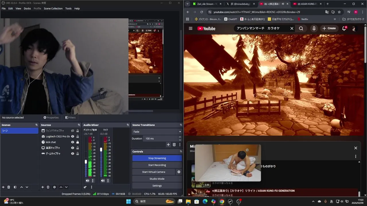Open Windows Start menu
This screenshot has height=206, width=367.
pyautogui.click(x=128, y=201)
